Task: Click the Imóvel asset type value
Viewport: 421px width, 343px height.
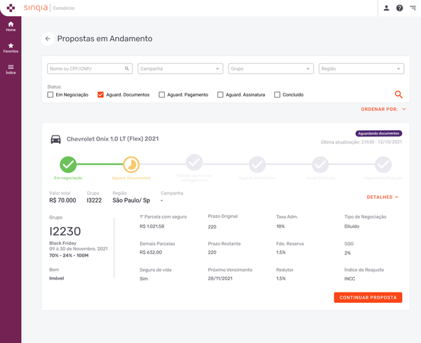Action: [x=57, y=278]
